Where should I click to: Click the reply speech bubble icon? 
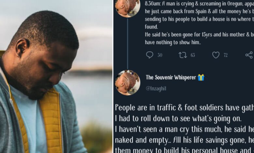(150, 55)
